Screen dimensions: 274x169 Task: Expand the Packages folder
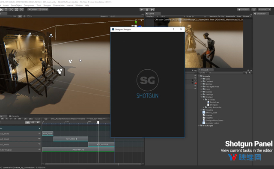pos(199,125)
